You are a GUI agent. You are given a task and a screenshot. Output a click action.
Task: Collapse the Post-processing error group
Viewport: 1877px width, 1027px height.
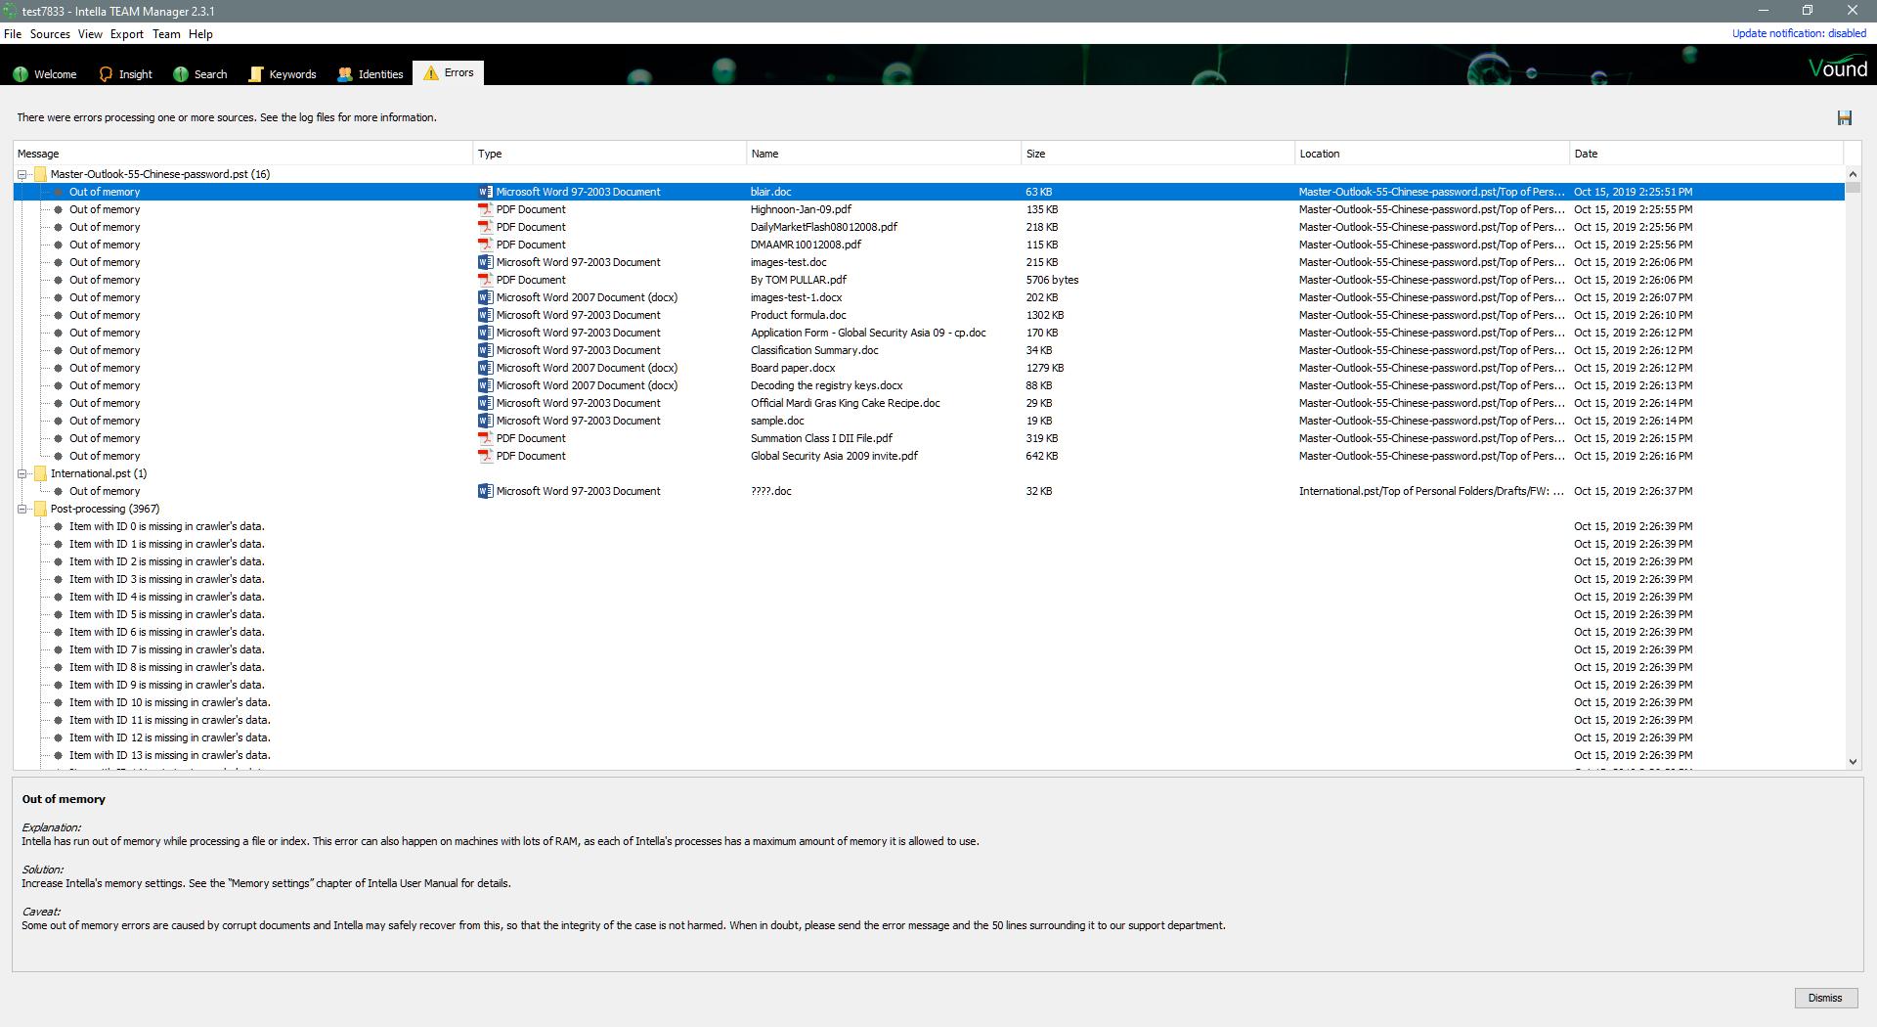(x=22, y=508)
